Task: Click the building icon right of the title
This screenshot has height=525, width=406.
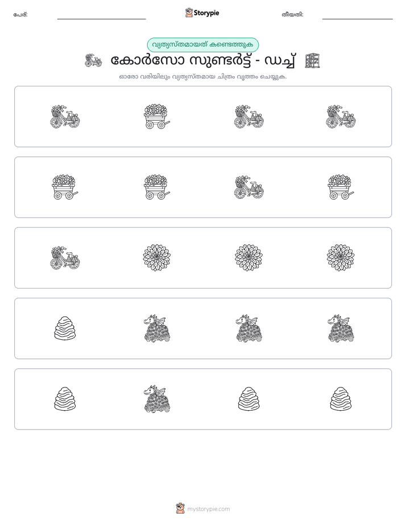Action: point(313,61)
